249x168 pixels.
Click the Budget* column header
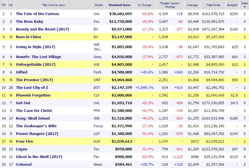coord(233,5)
